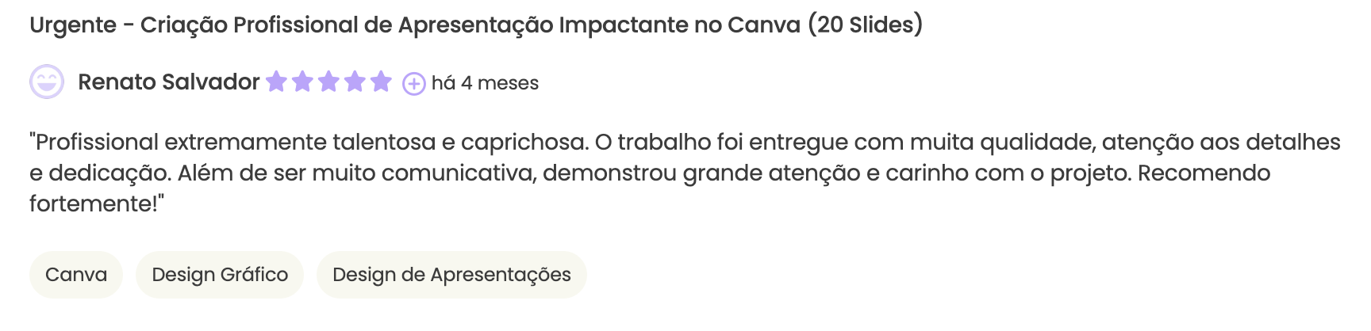
Task: Click 'Canva' within the project title
Action: [763, 25]
